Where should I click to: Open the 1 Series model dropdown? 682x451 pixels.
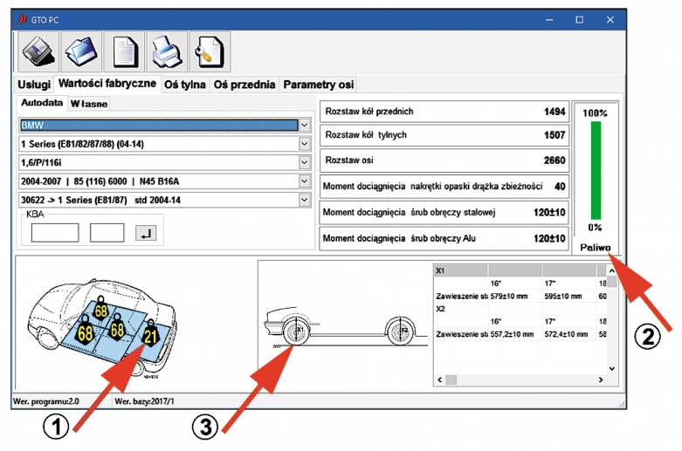tap(304, 144)
